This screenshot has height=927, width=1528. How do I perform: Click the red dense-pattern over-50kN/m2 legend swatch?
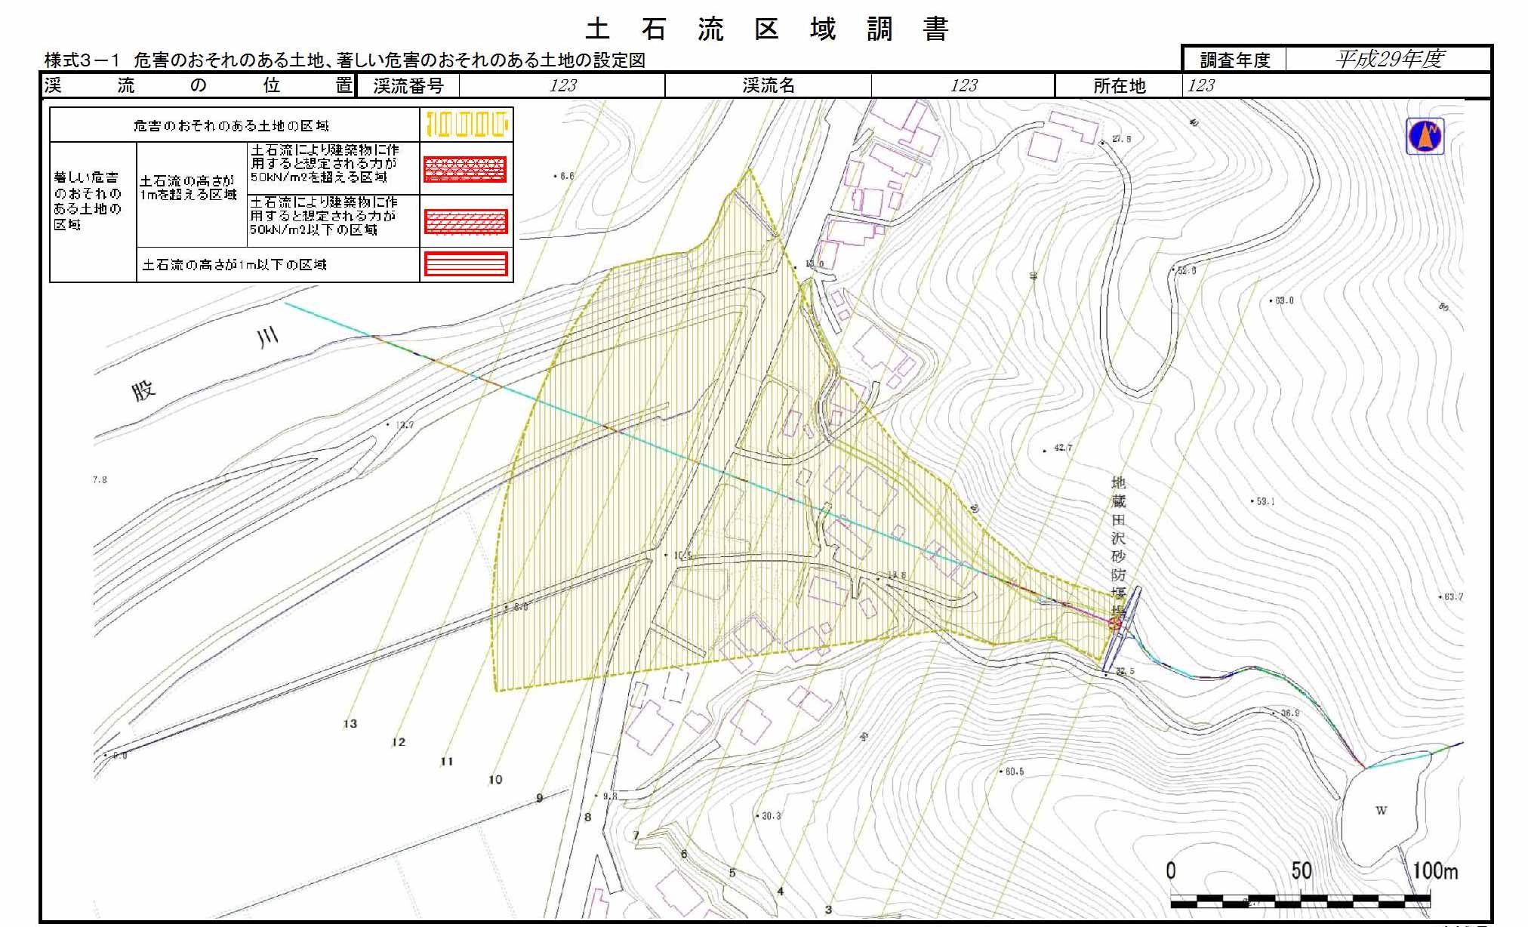(x=466, y=169)
